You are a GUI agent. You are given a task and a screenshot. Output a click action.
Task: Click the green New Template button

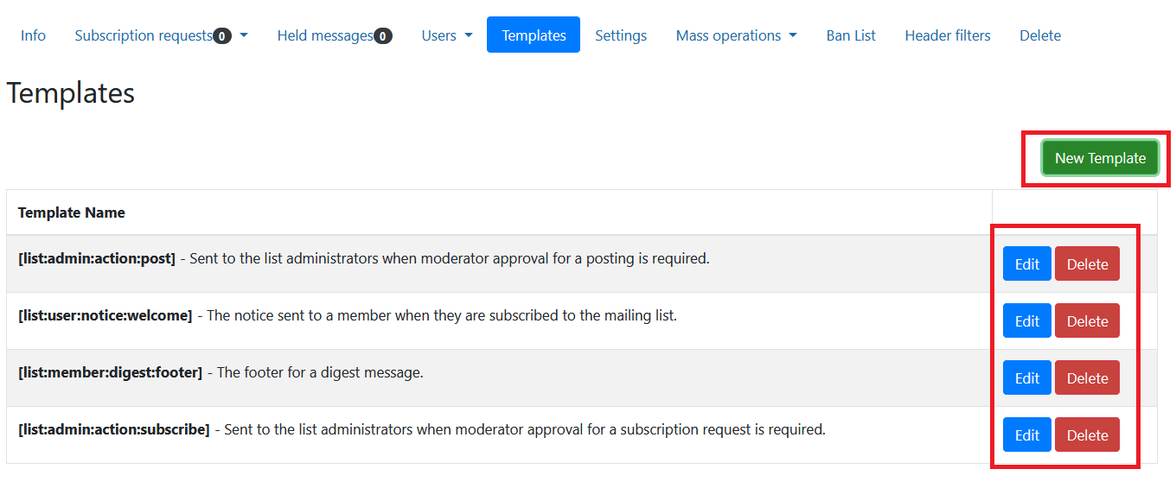1099,158
